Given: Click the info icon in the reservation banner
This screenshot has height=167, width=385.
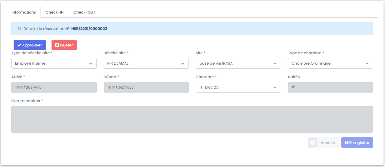Looking at the screenshot, I should tap(19, 29).
